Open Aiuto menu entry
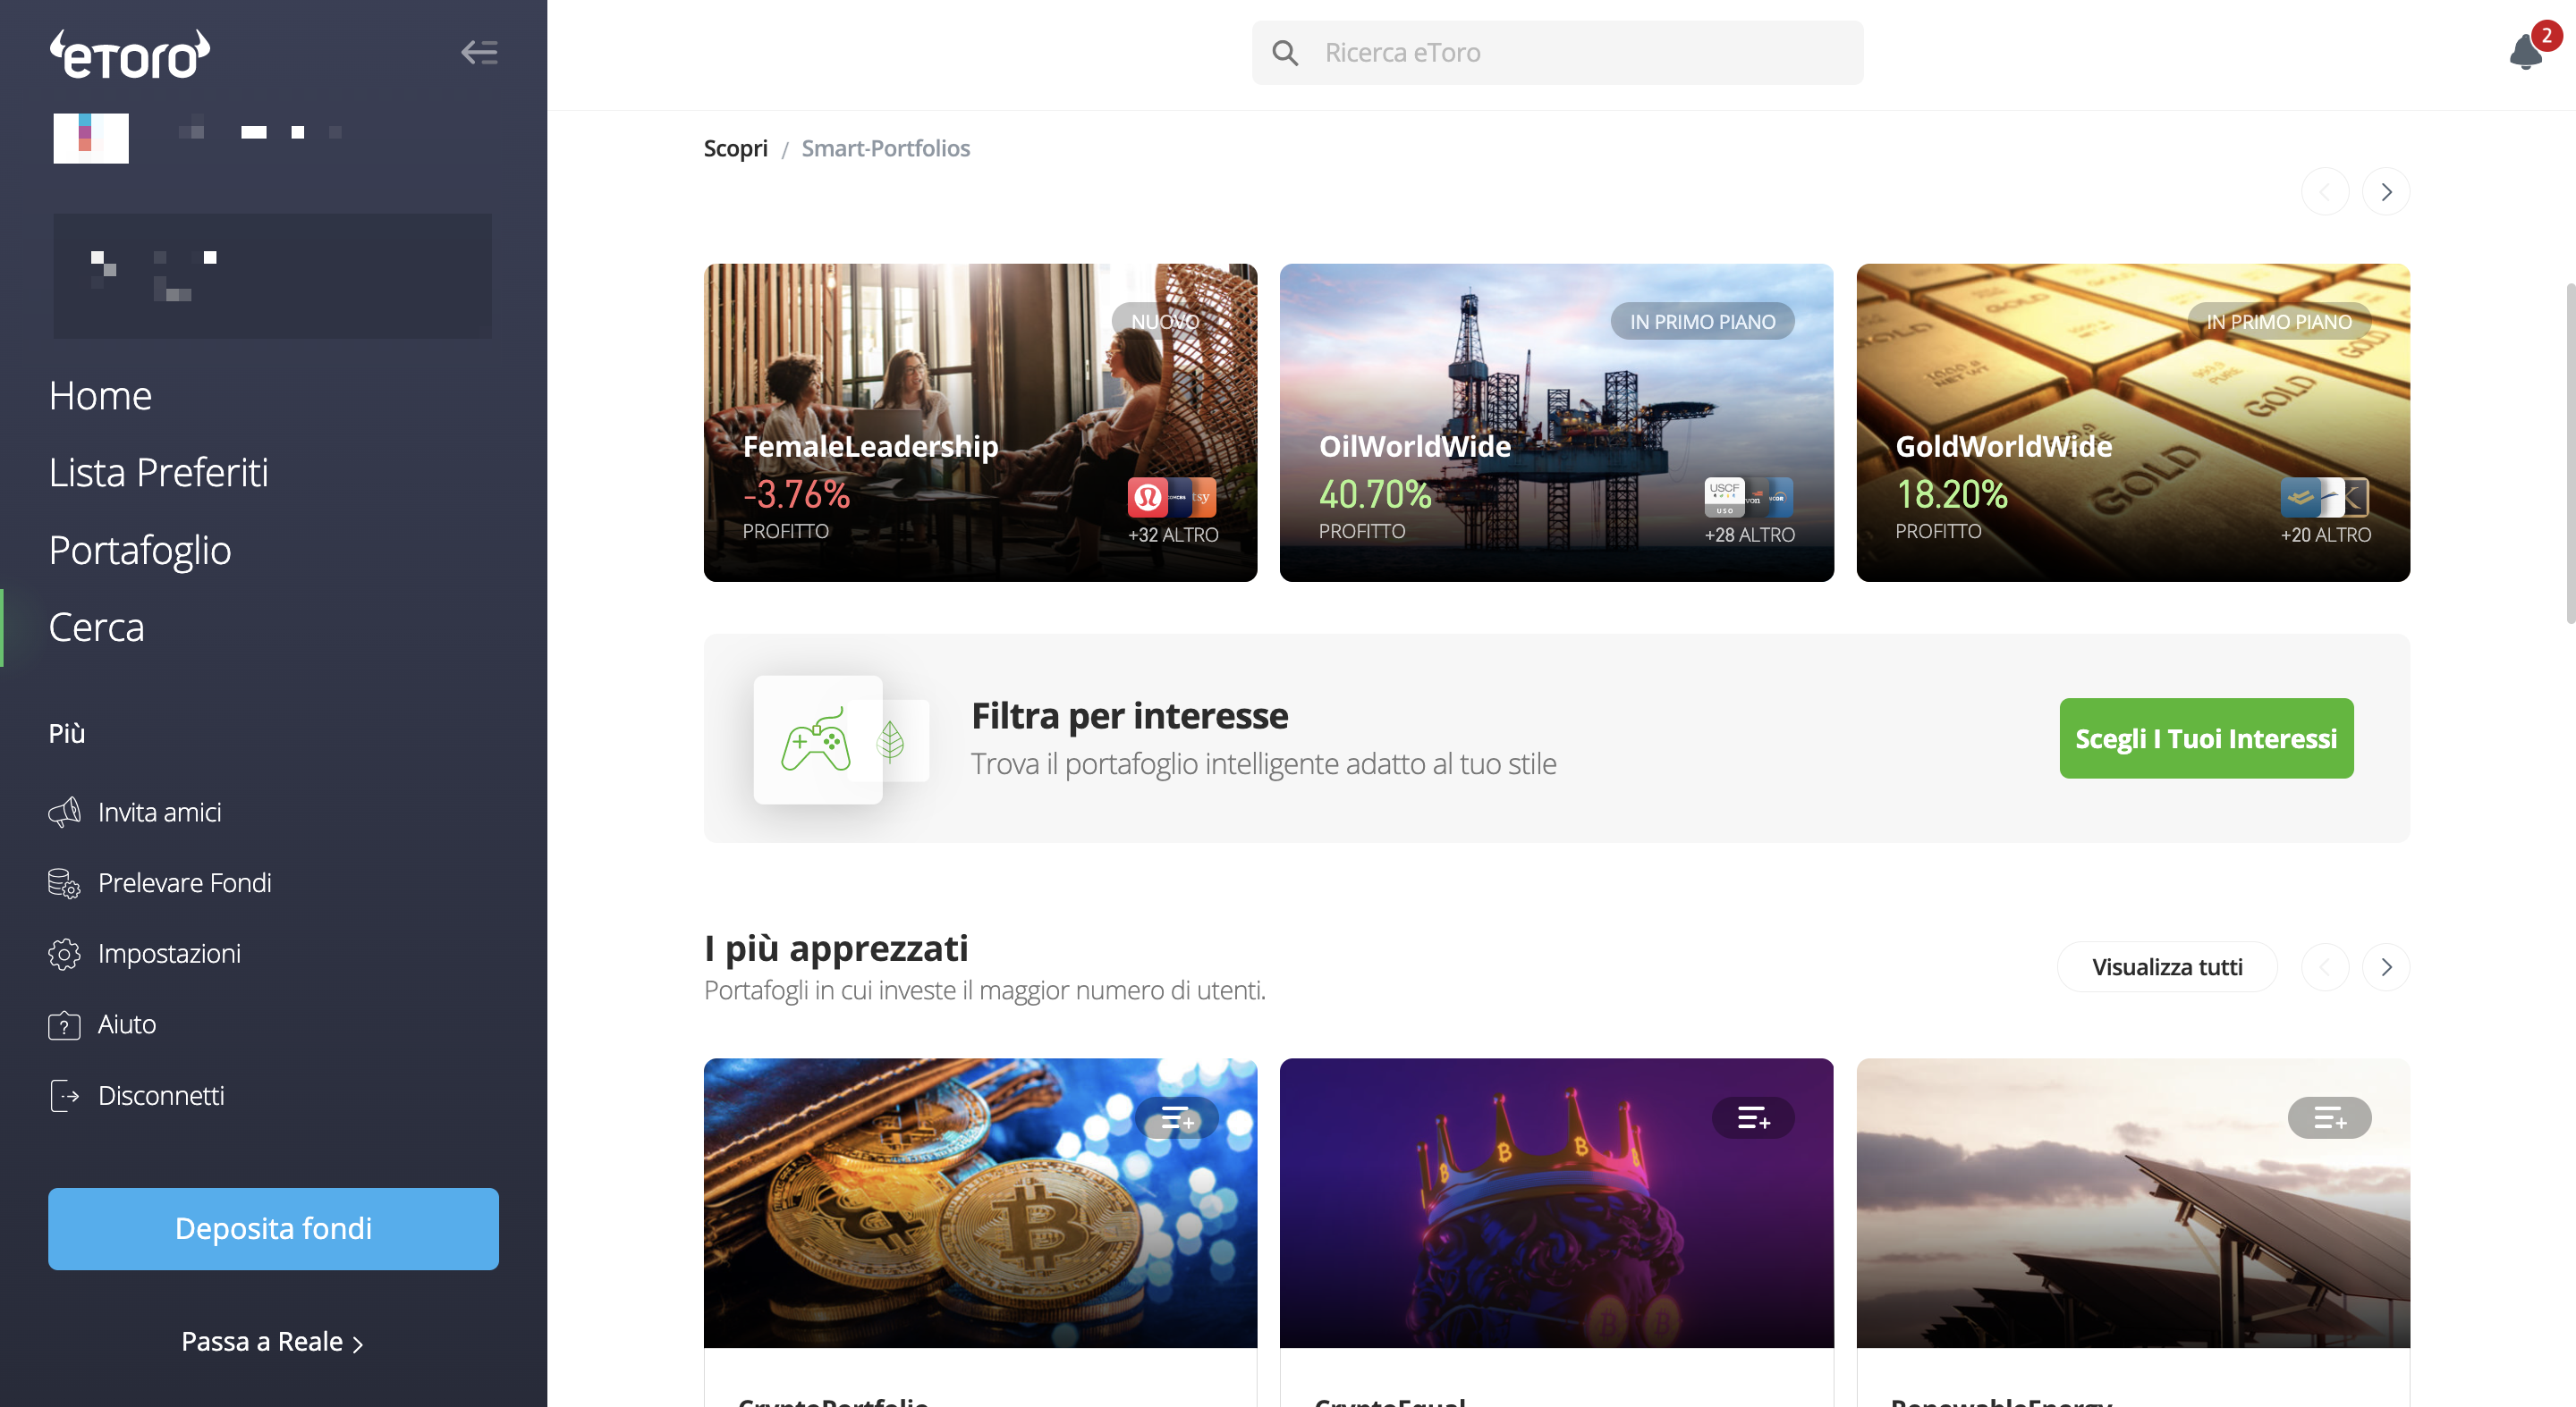Screen dimensions: 2576x1407 (127, 1025)
